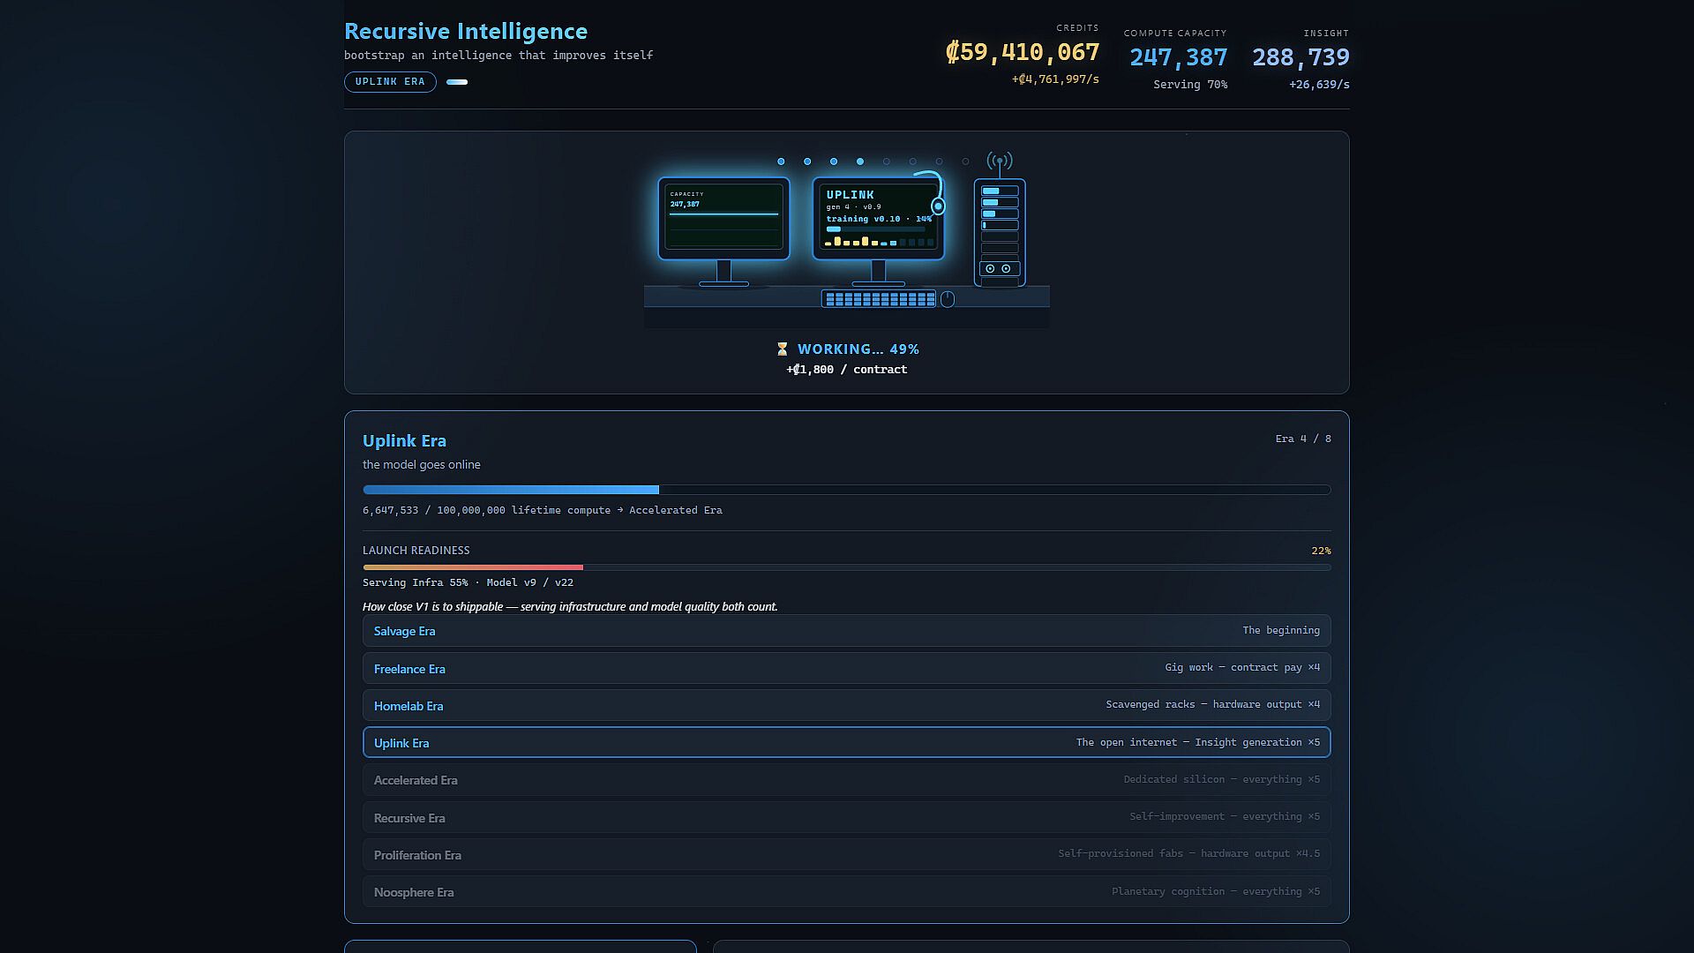Select the locked Proliferation Era row
The height and width of the screenshot is (953, 1694).
[847, 854]
